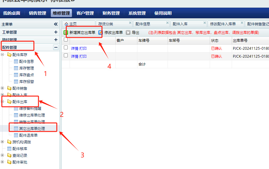Click the home icon on 主页 tab

pyautogui.click(x=66, y=24)
